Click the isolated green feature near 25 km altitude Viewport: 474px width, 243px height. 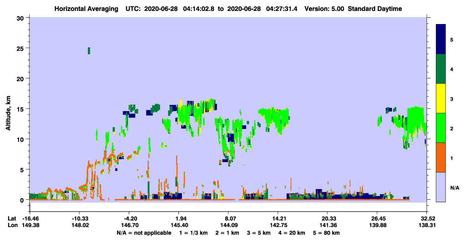tap(89, 51)
